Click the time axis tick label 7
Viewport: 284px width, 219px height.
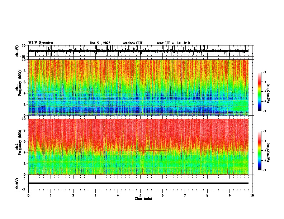[x=185, y=195]
